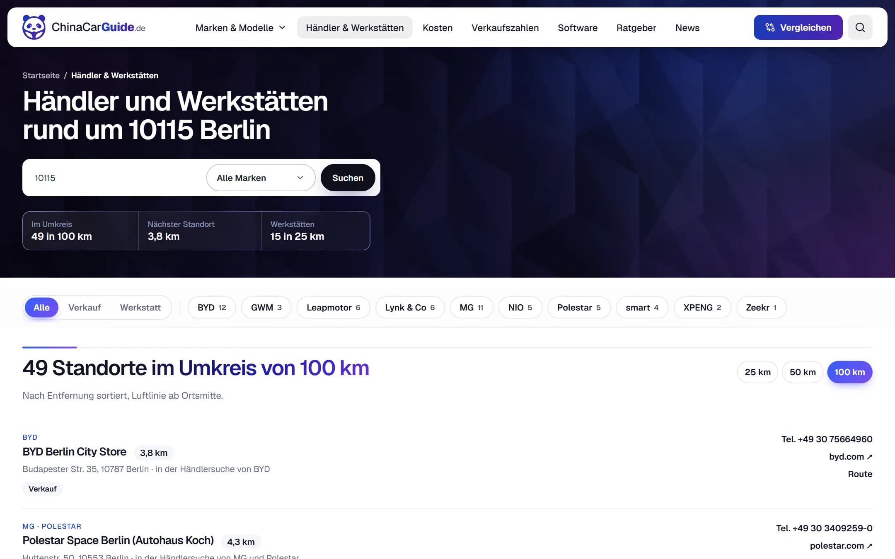895x559 pixels.
Task: Filter by MG brand chip
Action: [472, 307]
